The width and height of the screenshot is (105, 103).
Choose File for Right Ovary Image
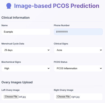point(64,97)
